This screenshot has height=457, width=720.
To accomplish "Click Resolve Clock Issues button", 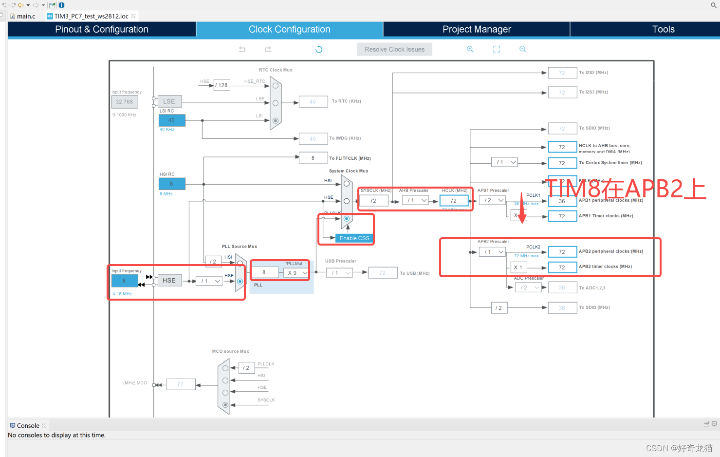I will click(395, 49).
